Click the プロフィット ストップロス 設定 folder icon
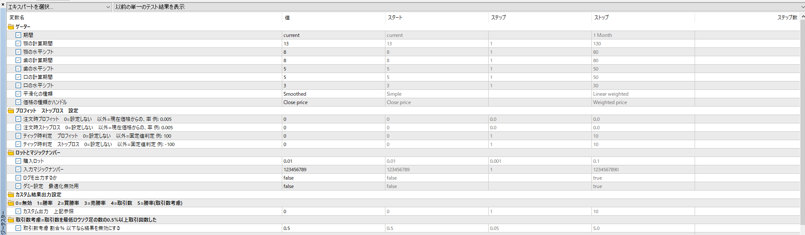Viewport: 805px width, 235px height. 11,111
